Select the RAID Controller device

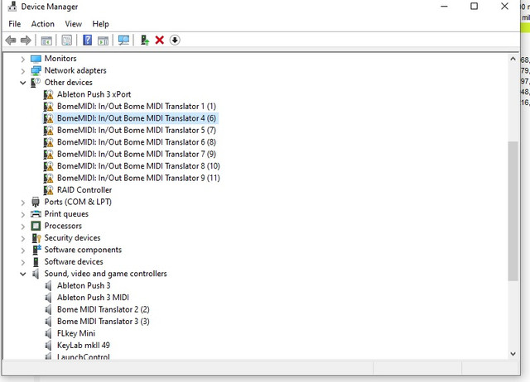84,190
